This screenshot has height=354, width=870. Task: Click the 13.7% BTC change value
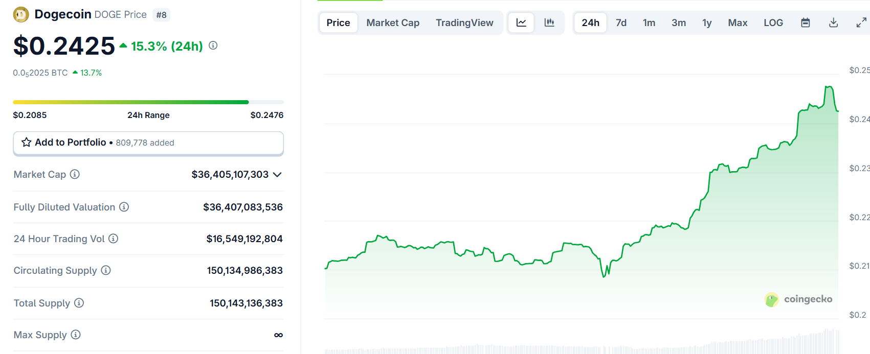click(x=91, y=73)
